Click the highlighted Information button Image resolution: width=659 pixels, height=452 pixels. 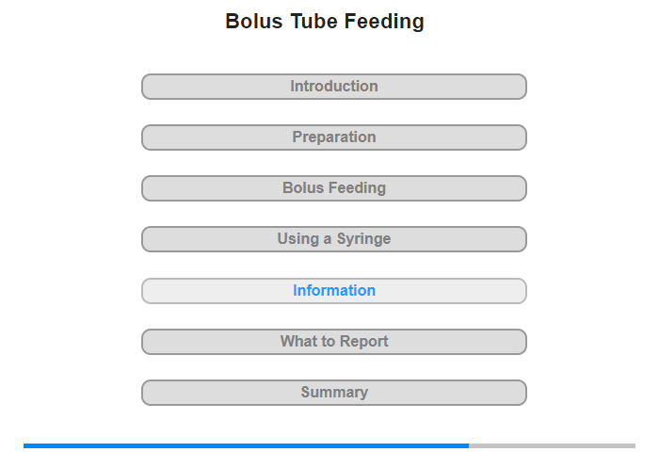(333, 291)
